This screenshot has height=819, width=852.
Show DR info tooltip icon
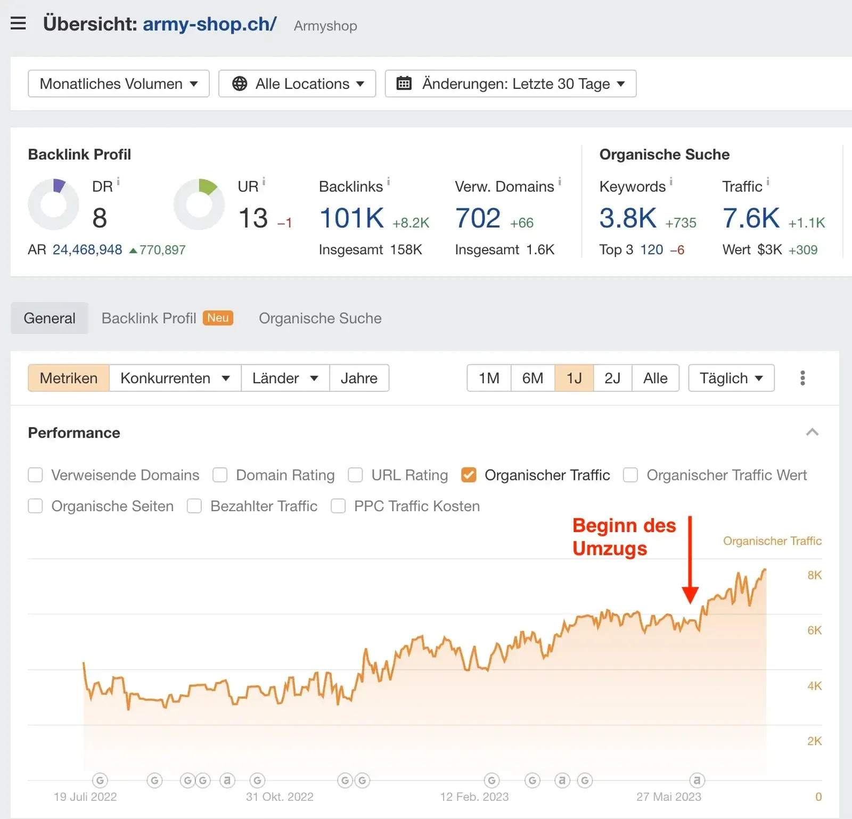(118, 182)
